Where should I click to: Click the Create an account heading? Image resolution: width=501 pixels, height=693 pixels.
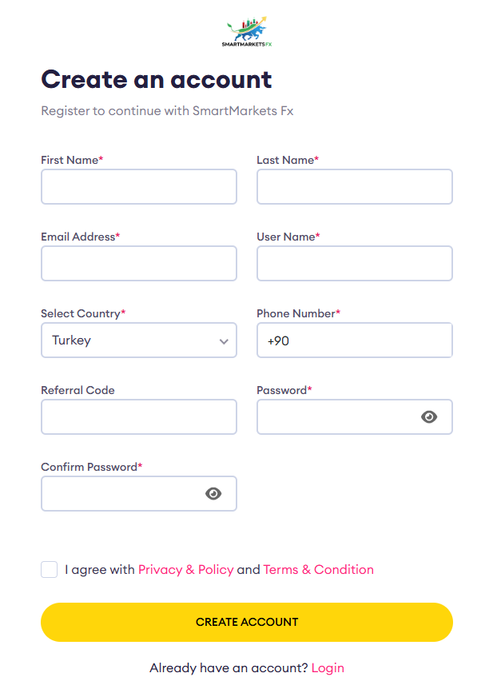coord(157,80)
